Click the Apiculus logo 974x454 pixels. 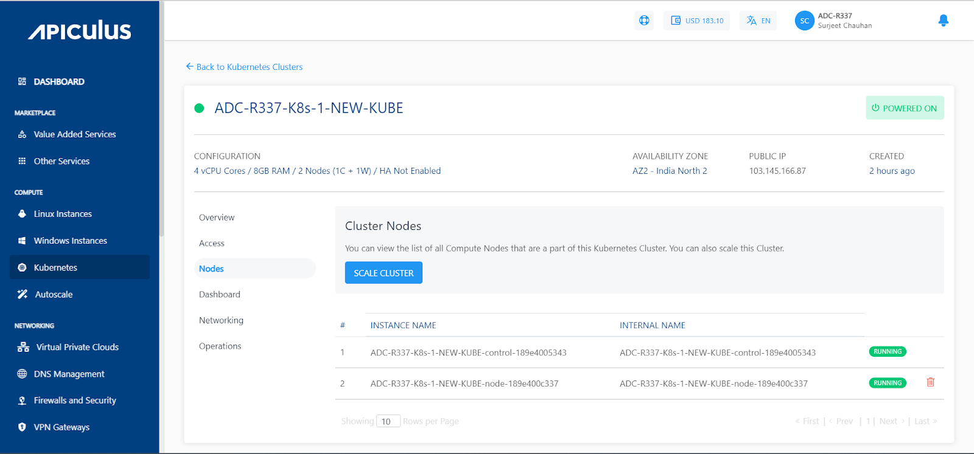pyautogui.click(x=79, y=30)
